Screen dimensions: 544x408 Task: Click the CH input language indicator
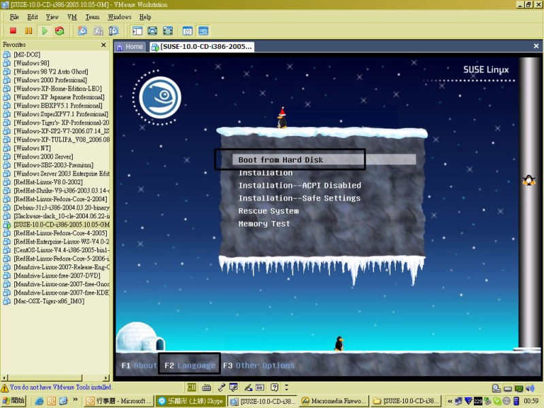pos(192,387)
